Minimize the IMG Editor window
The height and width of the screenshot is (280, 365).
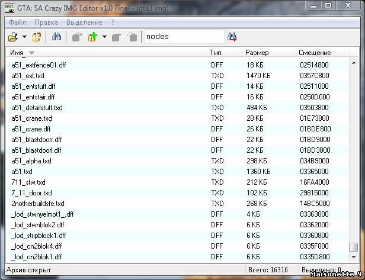[x=313, y=5]
